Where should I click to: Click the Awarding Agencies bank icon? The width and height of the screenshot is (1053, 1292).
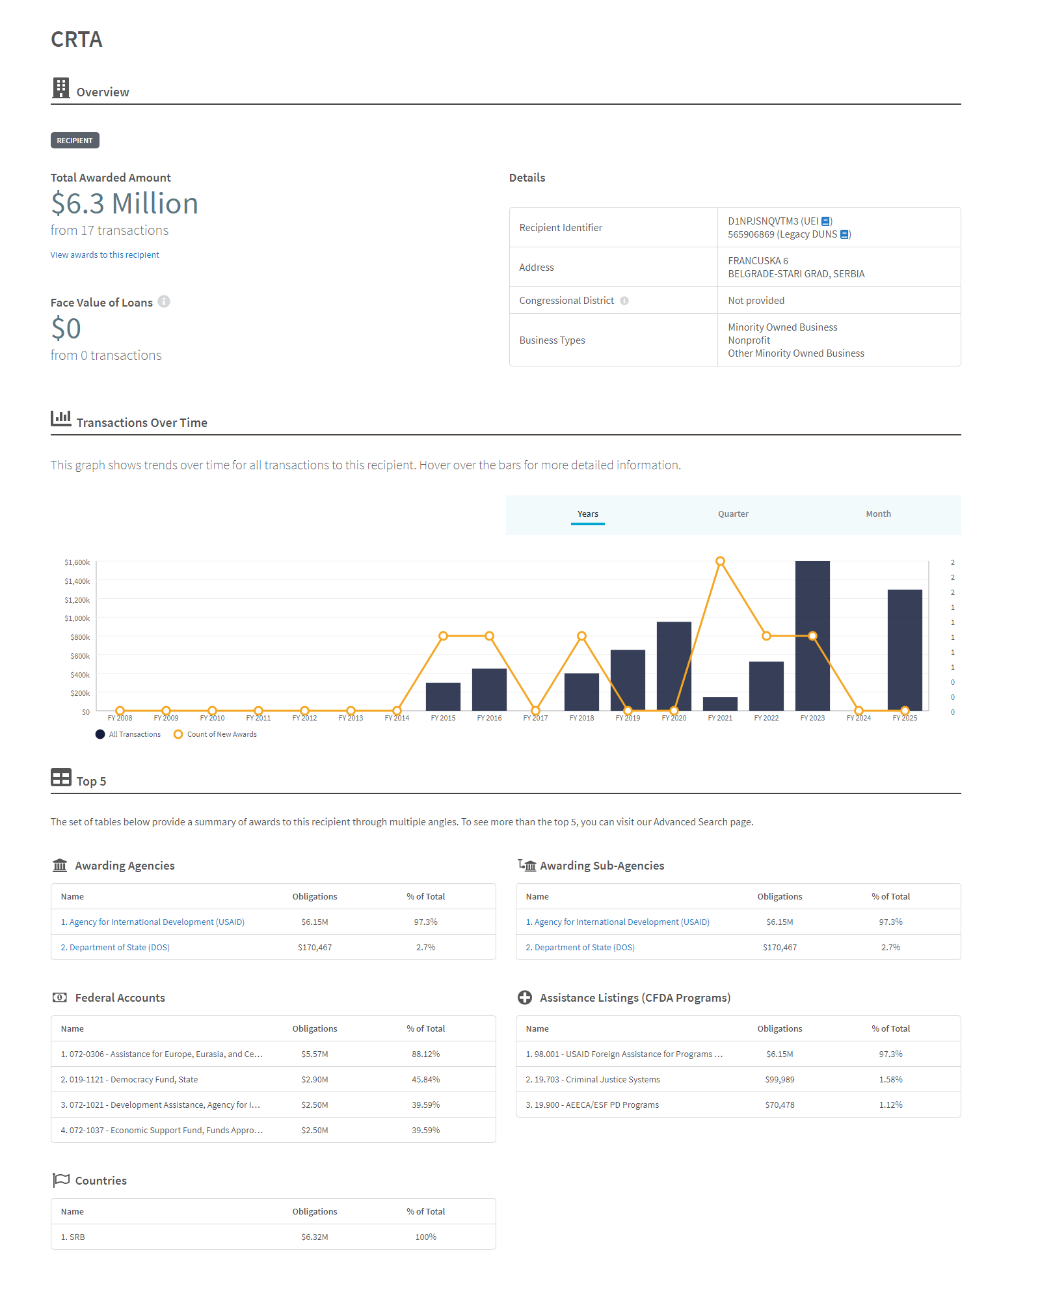coord(60,865)
